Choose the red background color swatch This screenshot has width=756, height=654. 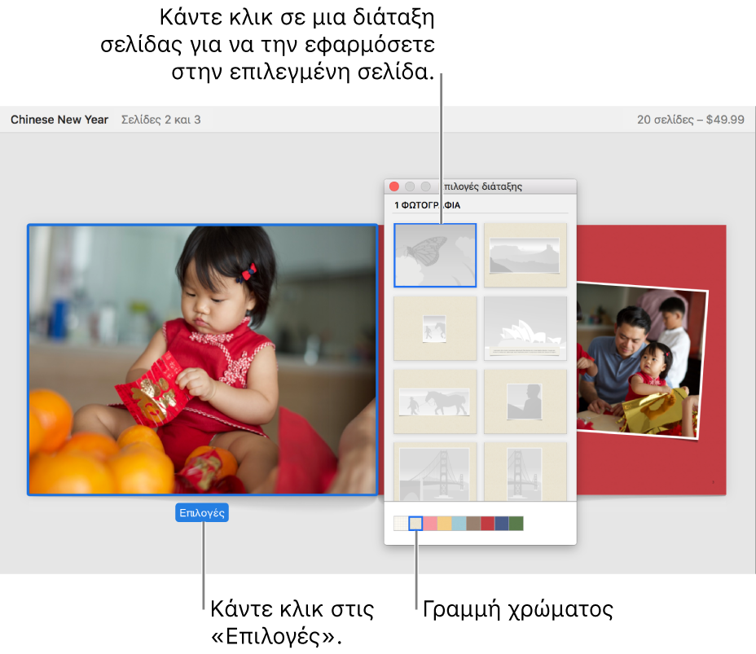click(x=487, y=524)
